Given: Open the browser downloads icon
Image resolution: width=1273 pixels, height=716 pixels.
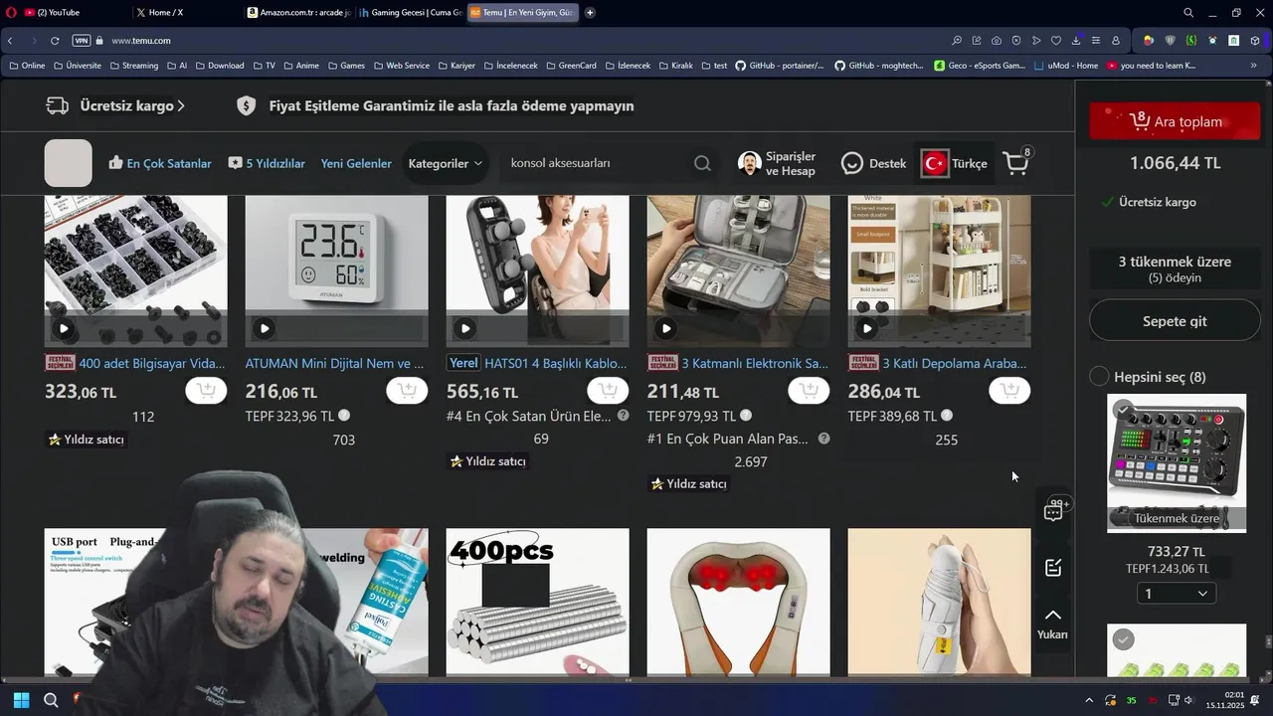Looking at the screenshot, I should [1076, 41].
